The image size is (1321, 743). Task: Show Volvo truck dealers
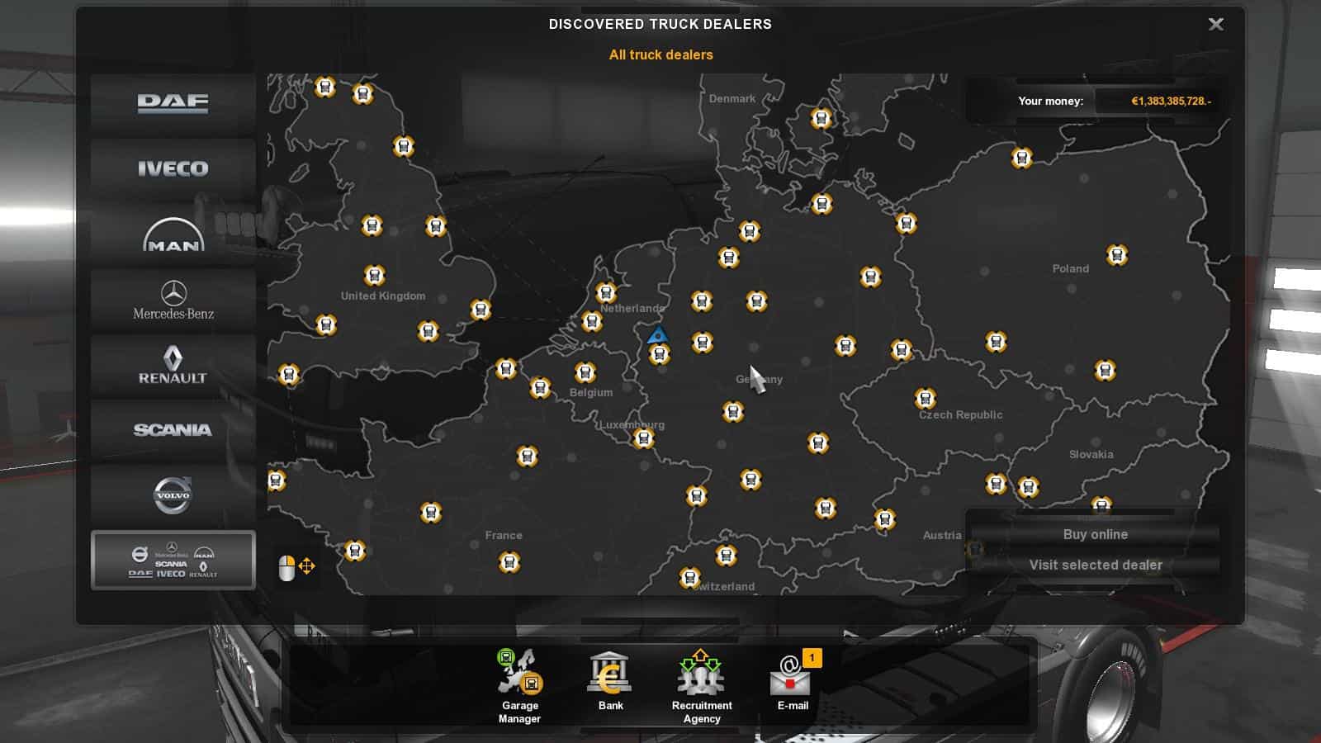click(x=173, y=495)
